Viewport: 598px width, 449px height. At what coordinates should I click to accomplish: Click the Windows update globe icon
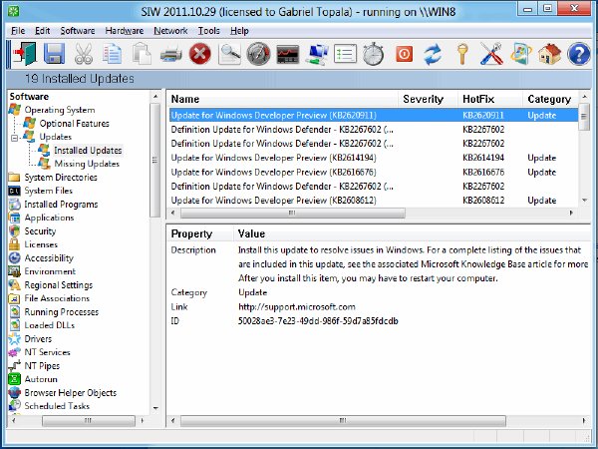(x=521, y=54)
